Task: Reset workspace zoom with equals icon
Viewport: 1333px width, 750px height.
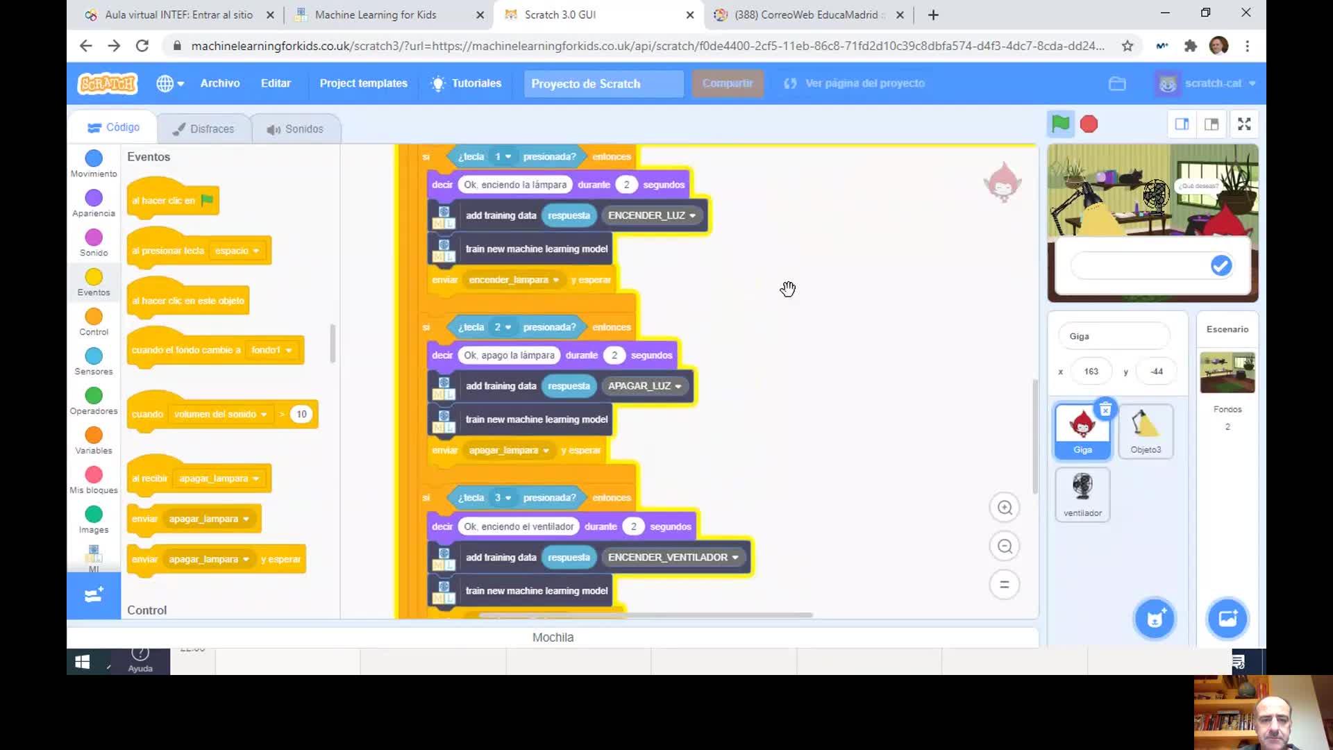Action: click(1005, 585)
